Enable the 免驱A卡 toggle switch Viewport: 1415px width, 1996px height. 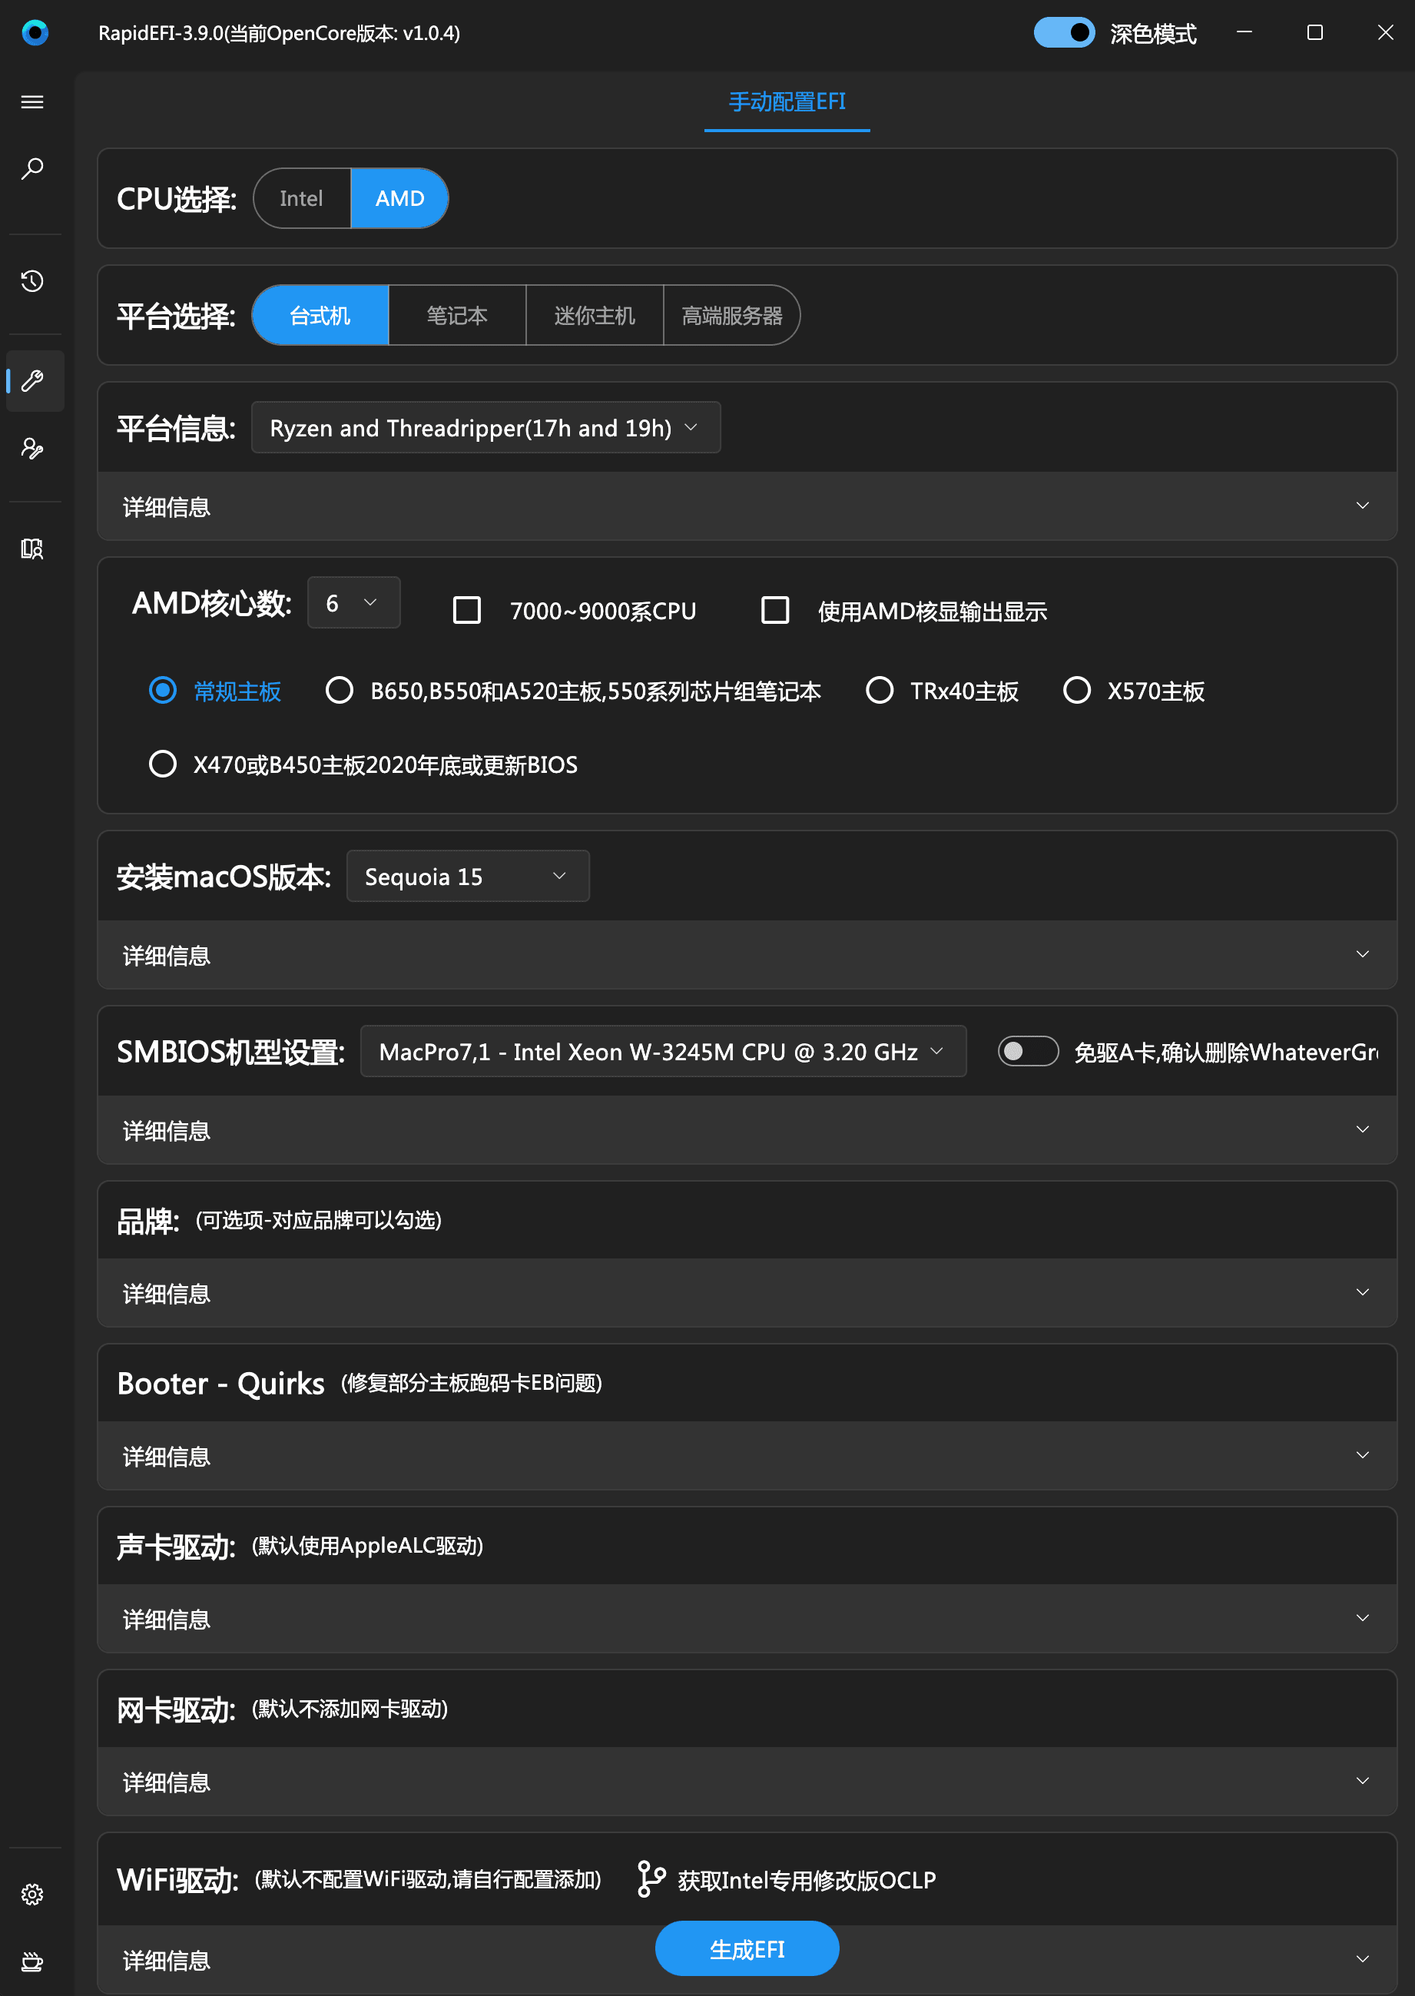pos(1027,1052)
